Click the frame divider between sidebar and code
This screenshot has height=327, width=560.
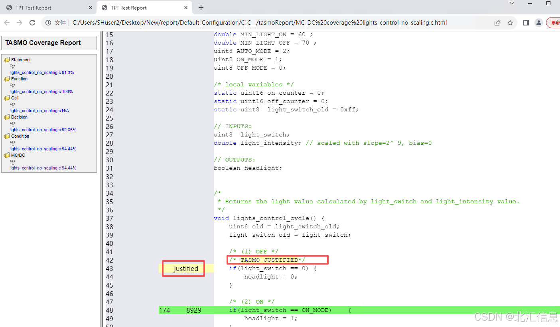point(101,179)
